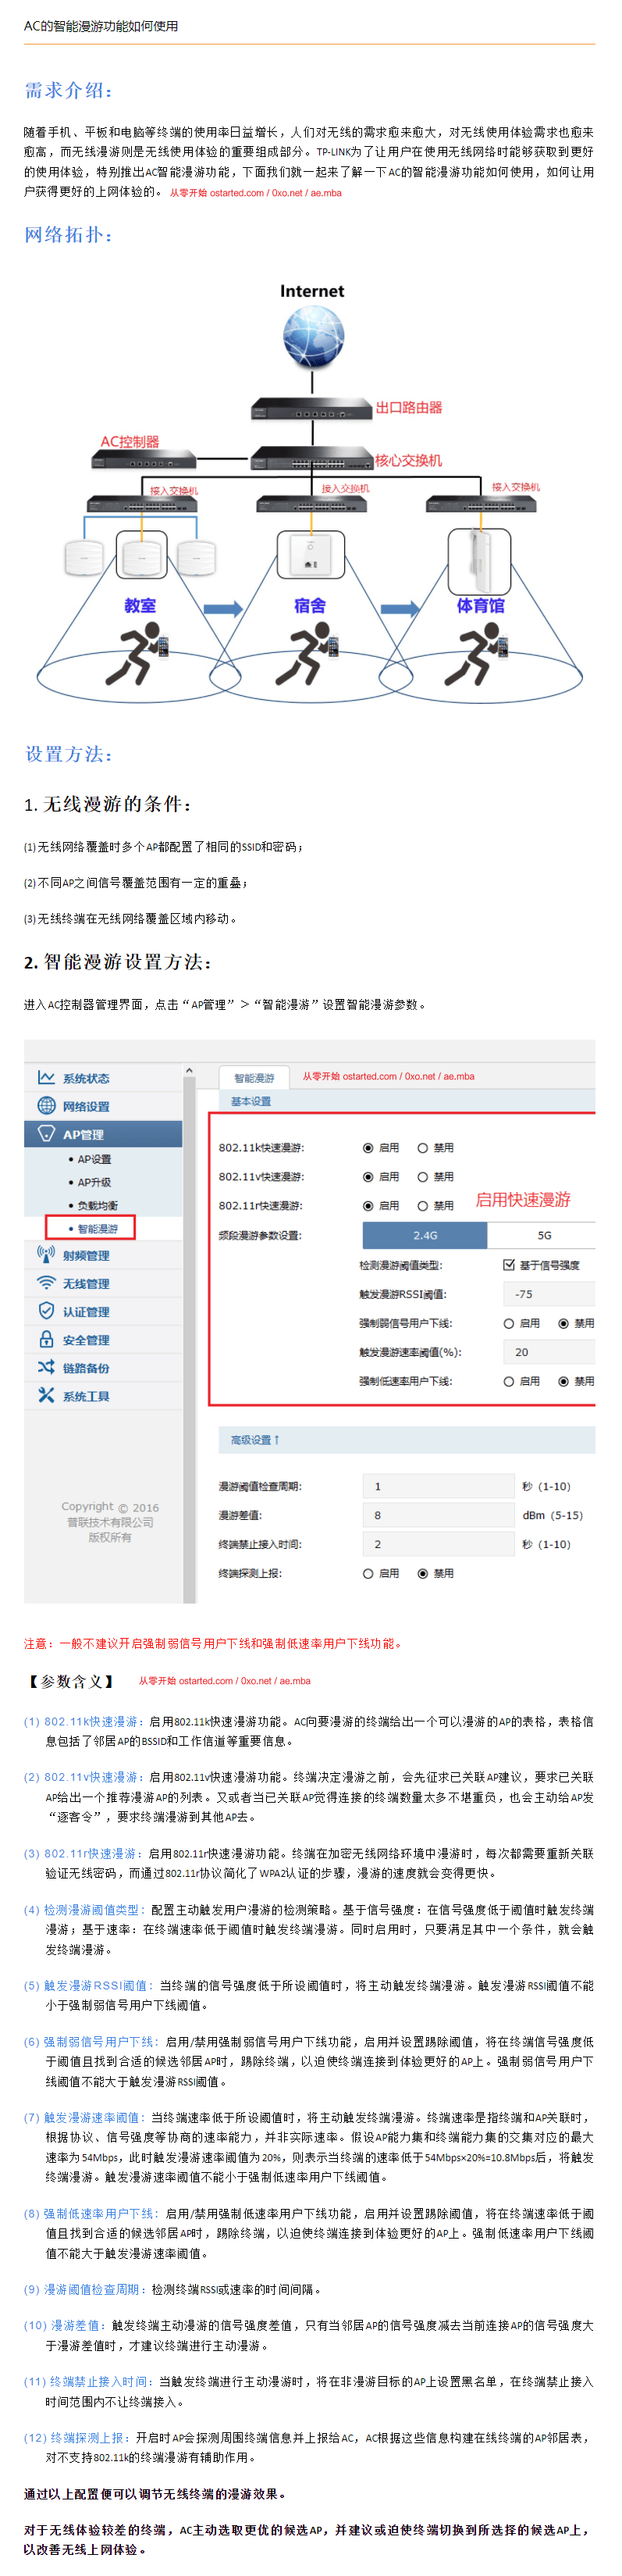Click the 认证管理 shield-check icon
The height and width of the screenshot is (2576, 622).
point(46,1310)
